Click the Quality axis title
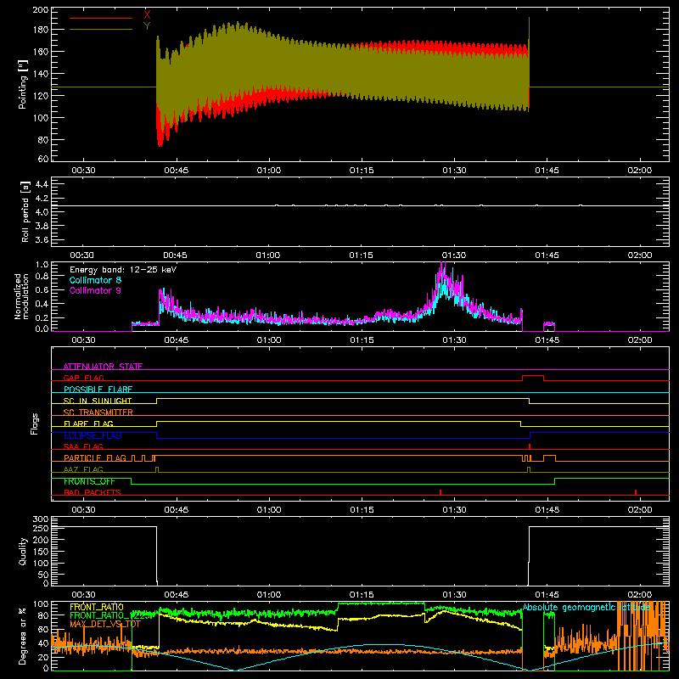Viewport: 679px width, 679px height. 23,551
